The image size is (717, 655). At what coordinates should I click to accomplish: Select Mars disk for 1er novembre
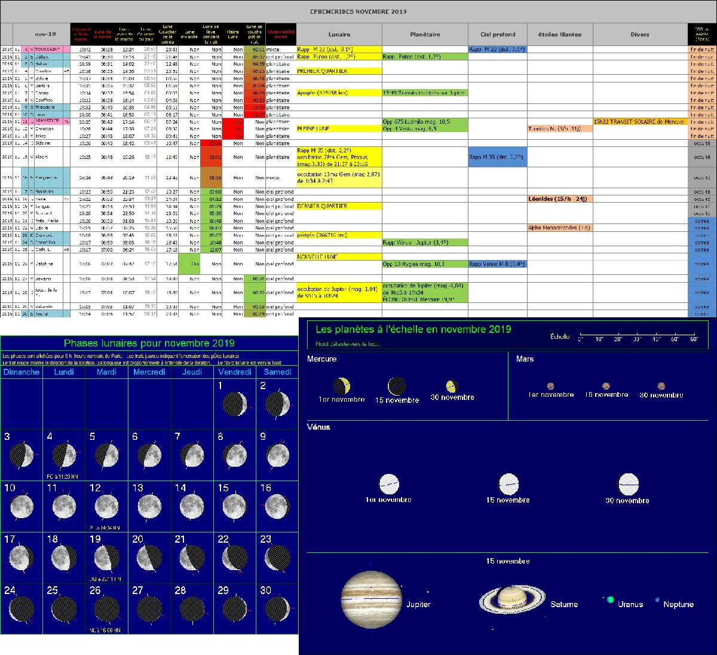coord(550,386)
